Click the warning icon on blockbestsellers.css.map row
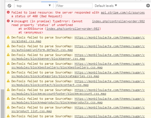Viewport: 151px width, 118px height. pos(8,63)
